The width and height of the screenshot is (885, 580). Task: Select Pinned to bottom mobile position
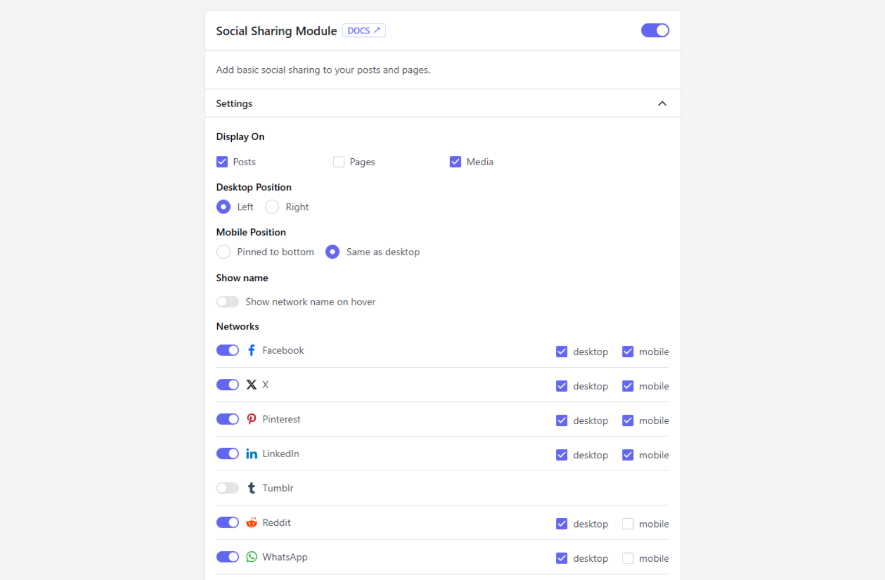[x=223, y=252]
